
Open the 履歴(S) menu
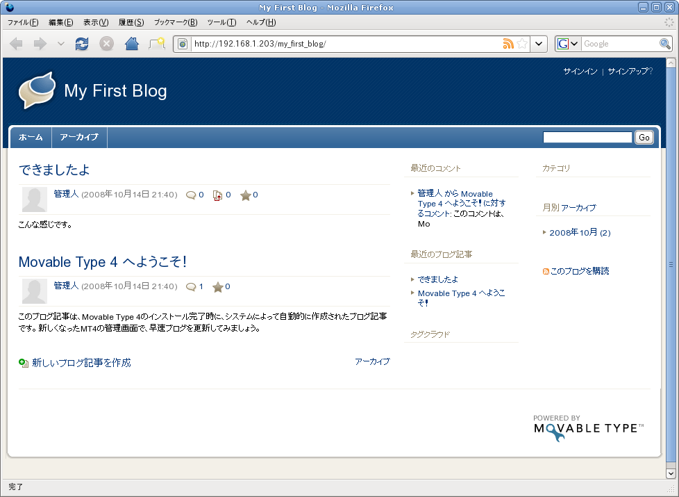(131, 22)
